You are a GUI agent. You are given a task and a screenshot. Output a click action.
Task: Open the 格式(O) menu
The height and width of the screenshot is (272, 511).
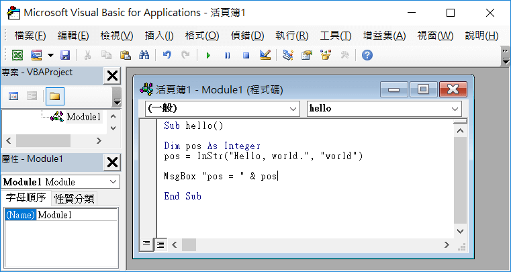point(202,36)
